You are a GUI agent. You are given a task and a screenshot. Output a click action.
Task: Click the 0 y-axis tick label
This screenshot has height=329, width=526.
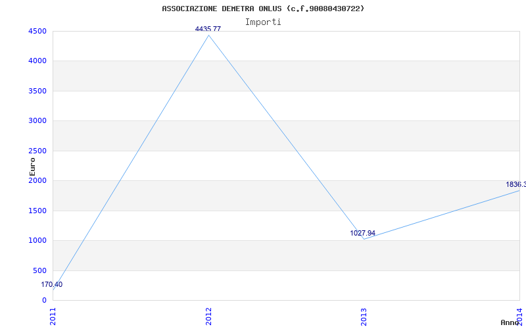[44, 301]
